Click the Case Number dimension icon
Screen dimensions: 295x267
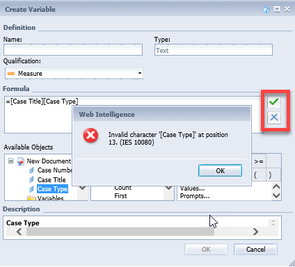coord(31,170)
